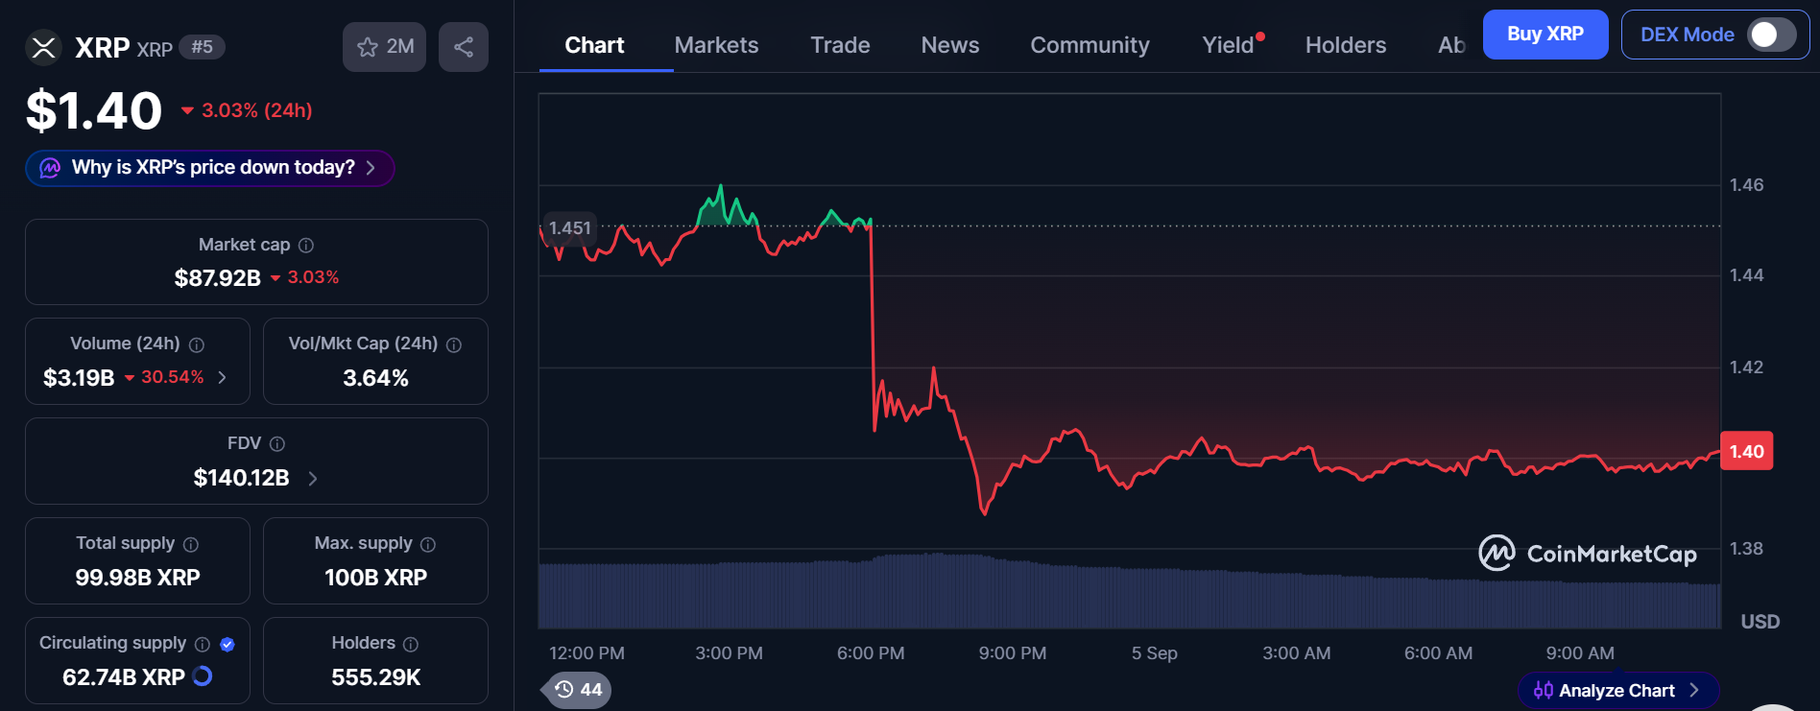Click the 62.74B XRP circulating supply value
The height and width of the screenshot is (711, 1820).
[x=124, y=677]
